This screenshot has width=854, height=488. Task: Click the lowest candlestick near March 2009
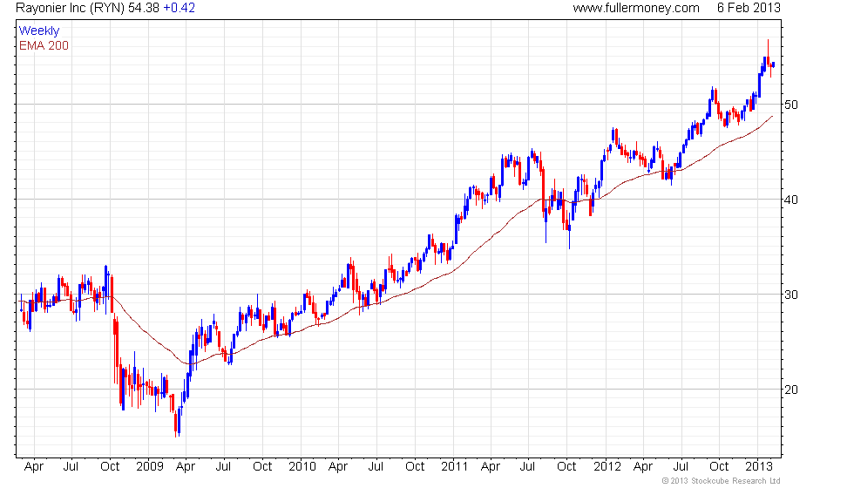(x=176, y=422)
